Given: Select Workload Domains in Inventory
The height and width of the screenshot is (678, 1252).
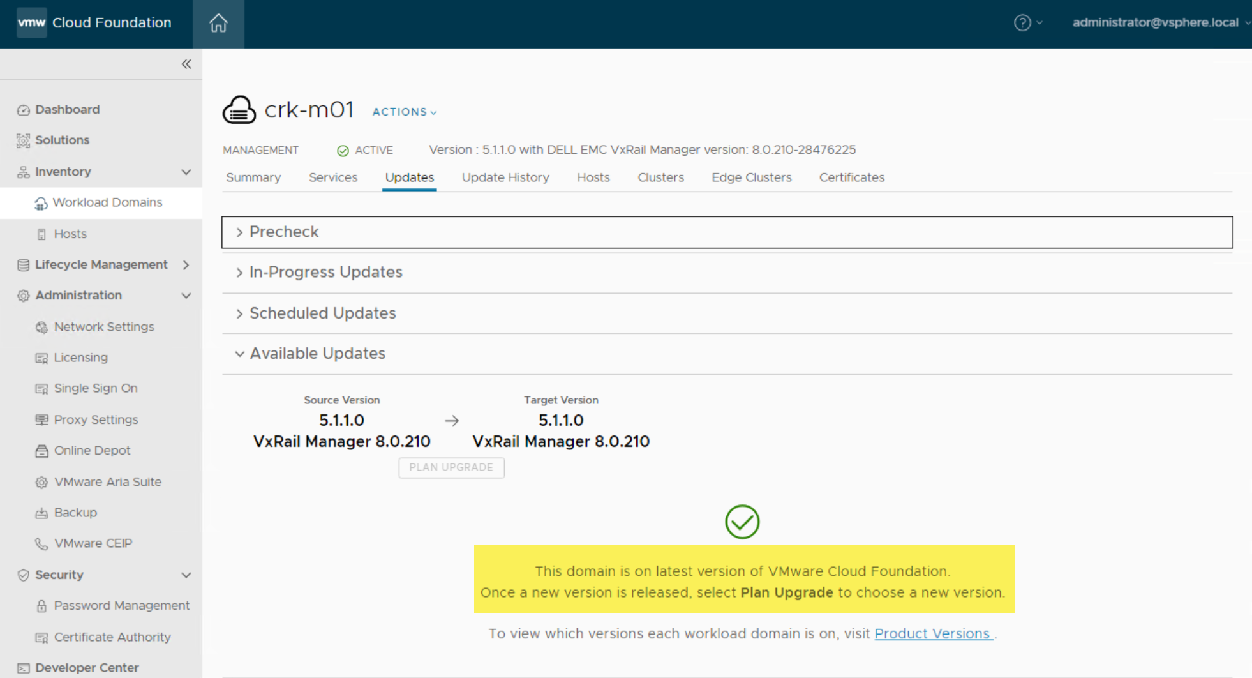Looking at the screenshot, I should point(107,202).
